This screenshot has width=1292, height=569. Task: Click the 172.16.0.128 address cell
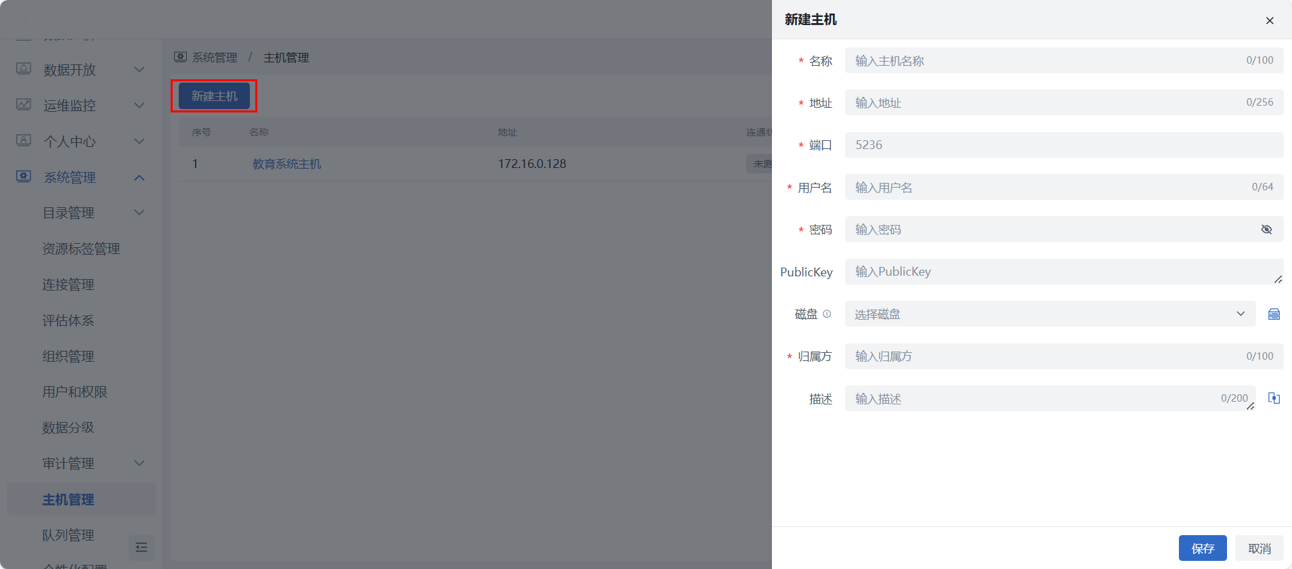coord(532,164)
